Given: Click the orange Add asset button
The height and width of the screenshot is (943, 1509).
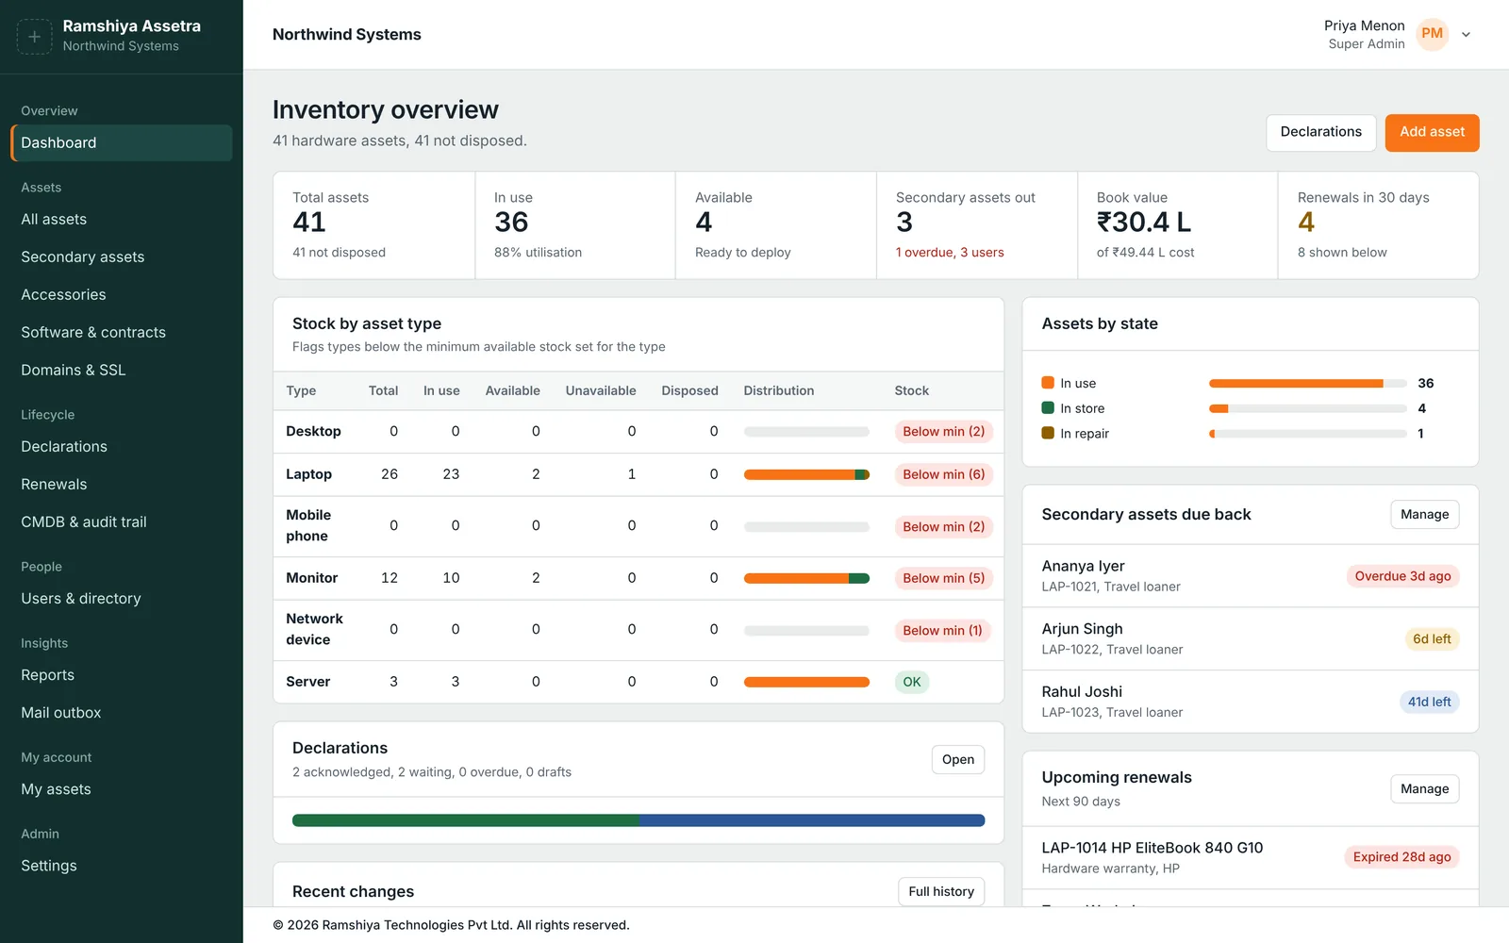Looking at the screenshot, I should [1432, 132].
